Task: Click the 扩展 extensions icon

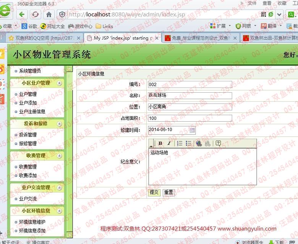Action: (213, 26)
